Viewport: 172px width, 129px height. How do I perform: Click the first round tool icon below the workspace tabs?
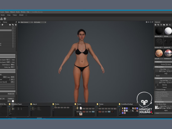[x=1, y=19]
